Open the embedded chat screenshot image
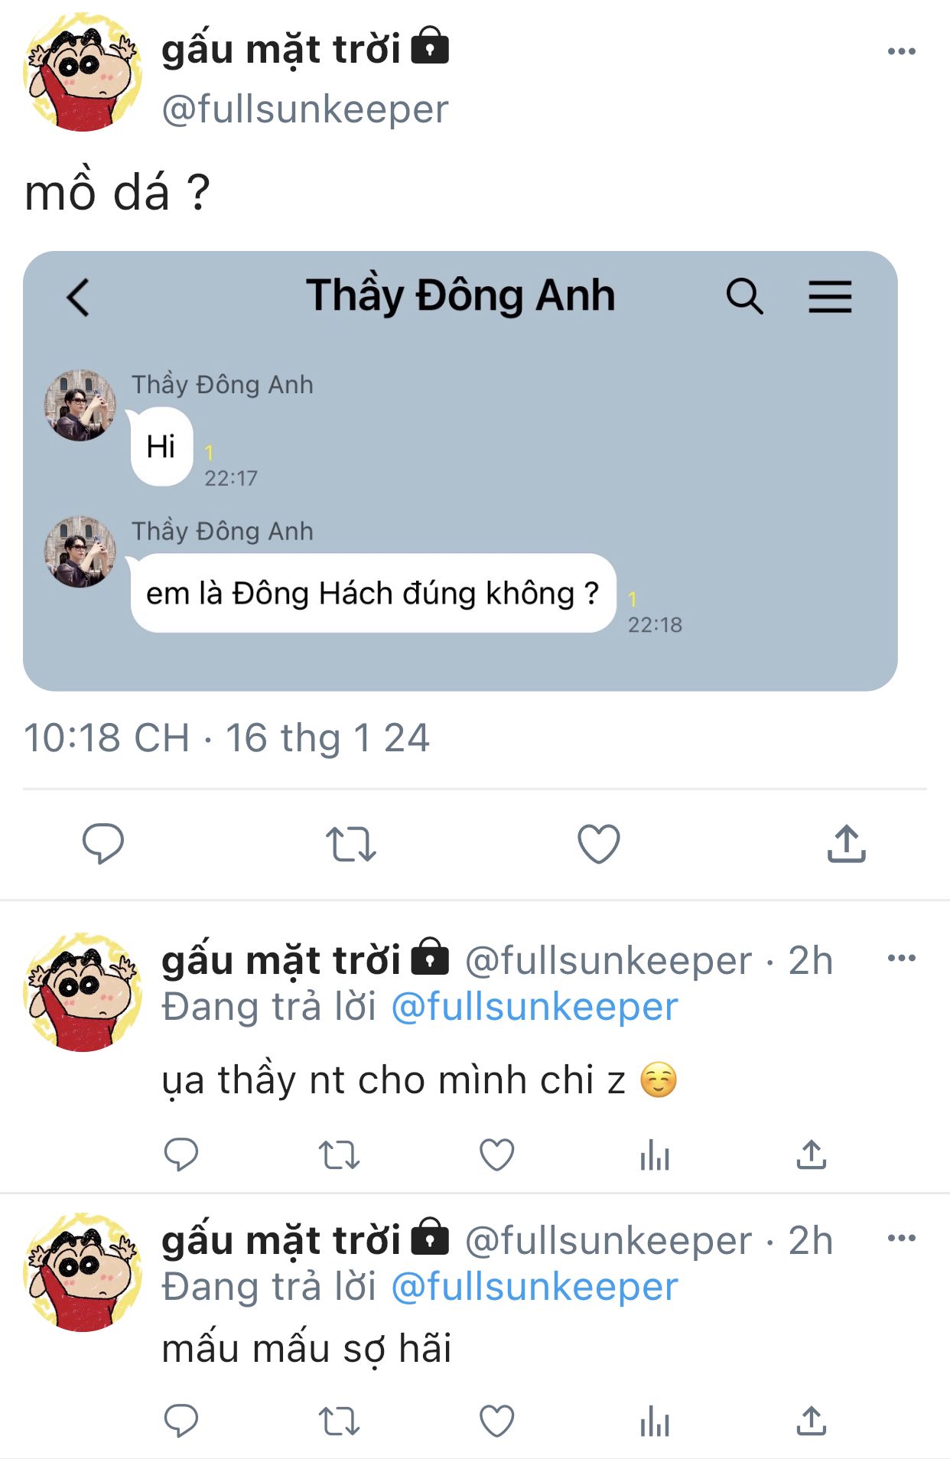The width and height of the screenshot is (950, 1459). coord(460,471)
